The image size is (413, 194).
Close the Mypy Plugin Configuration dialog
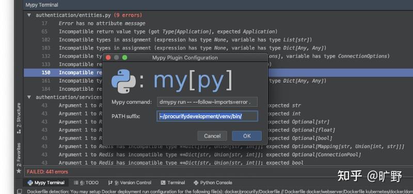coord(108,57)
